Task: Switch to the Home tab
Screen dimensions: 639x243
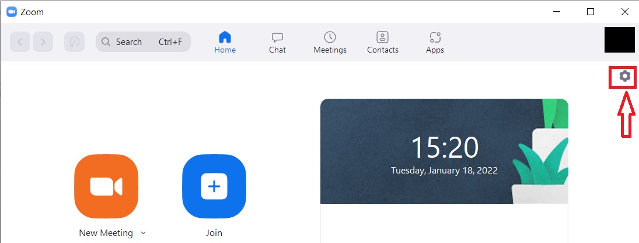Action: click(225, 42)
